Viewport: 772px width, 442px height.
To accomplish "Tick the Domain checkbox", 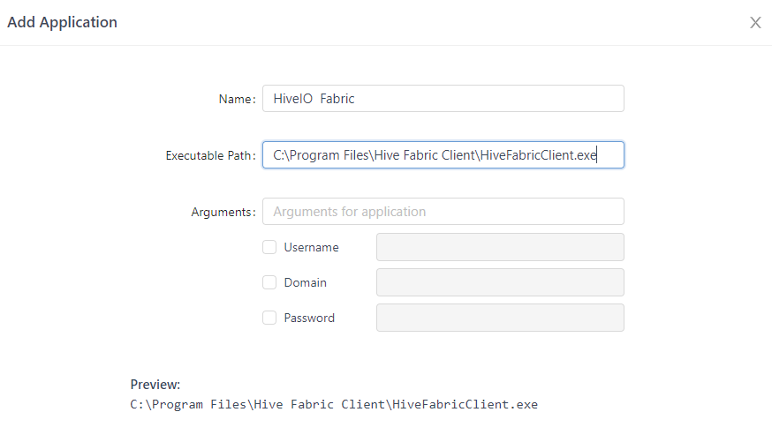I will [269, 283].
